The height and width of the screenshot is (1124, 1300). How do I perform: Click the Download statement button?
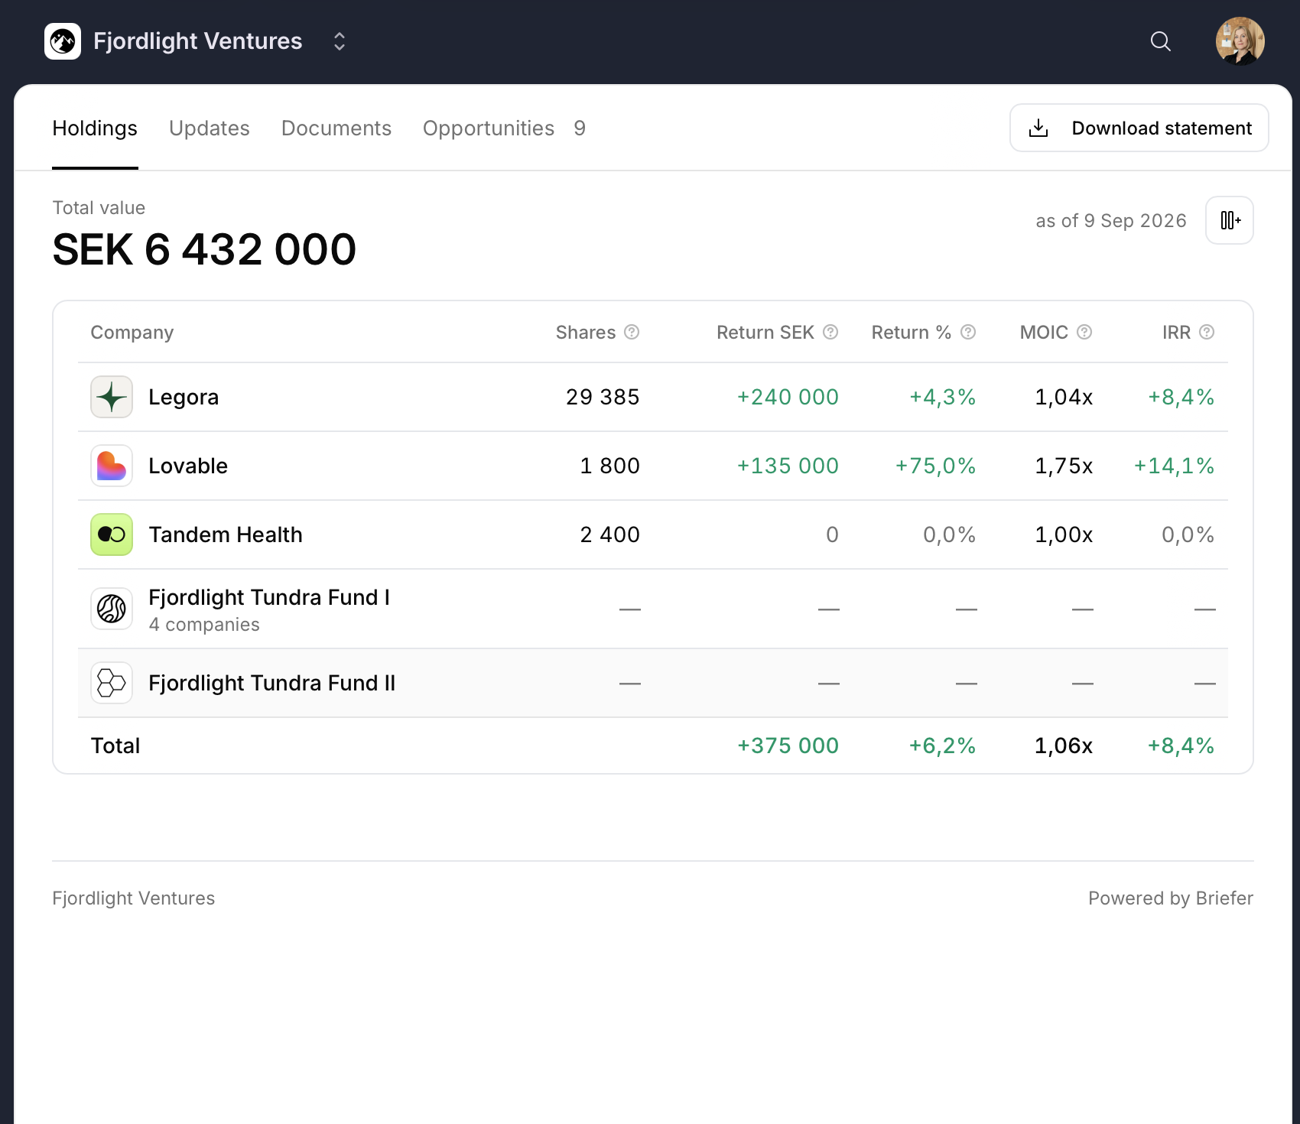pyautogui.click(x=1139, y=128)
